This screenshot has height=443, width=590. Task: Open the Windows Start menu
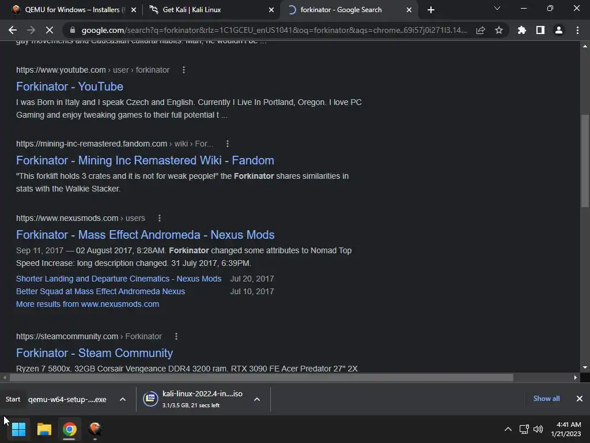(18, 429)
